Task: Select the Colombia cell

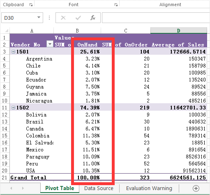Action: pyautogui.click(x=32, y=136)
